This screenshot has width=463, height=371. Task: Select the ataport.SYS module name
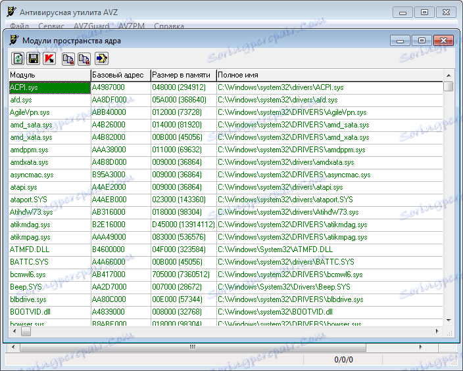click(28, 200)
